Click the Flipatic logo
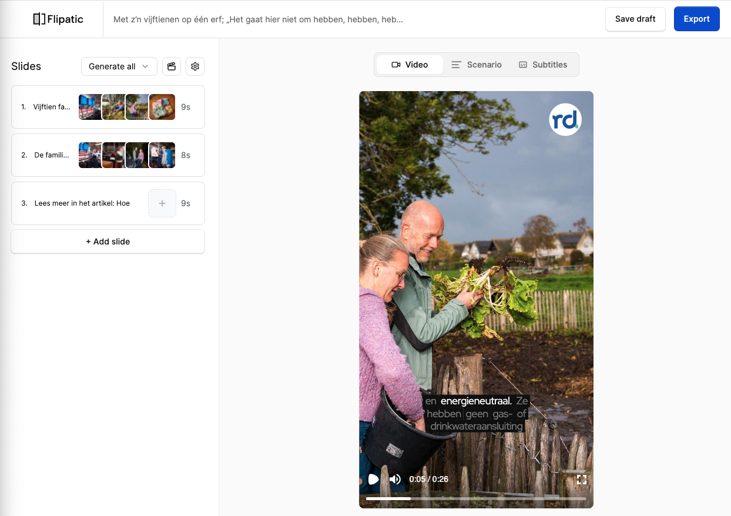 [x=58, y=19]
